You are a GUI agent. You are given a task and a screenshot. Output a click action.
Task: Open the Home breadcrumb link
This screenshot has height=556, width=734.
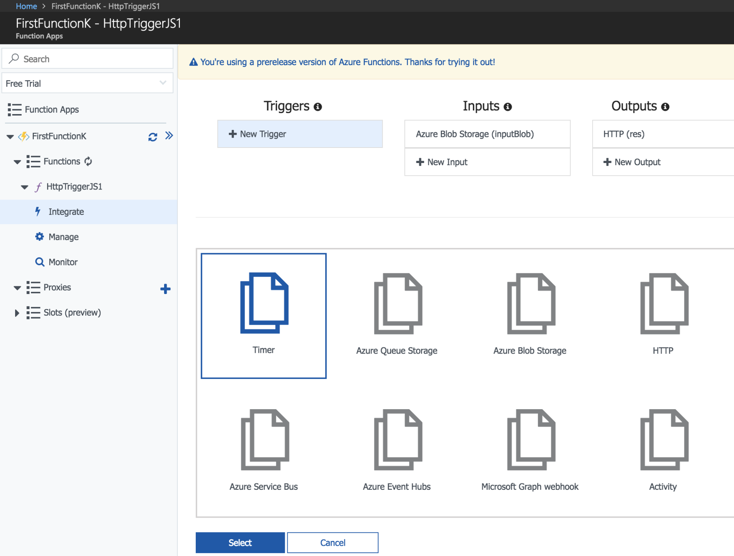coord(26,6)
